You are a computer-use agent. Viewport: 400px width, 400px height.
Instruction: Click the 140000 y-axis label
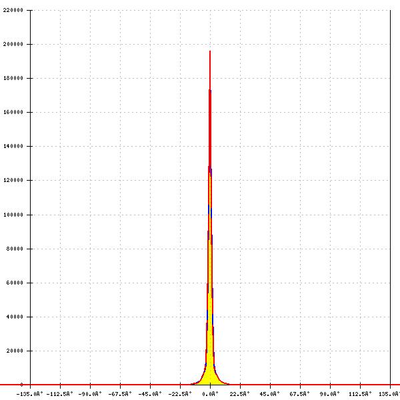click(x=13, y=146)
